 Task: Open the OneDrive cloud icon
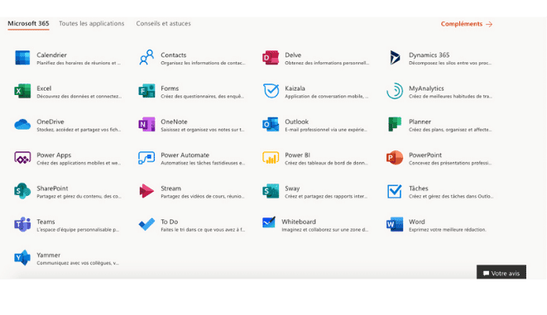click(22, 124)
